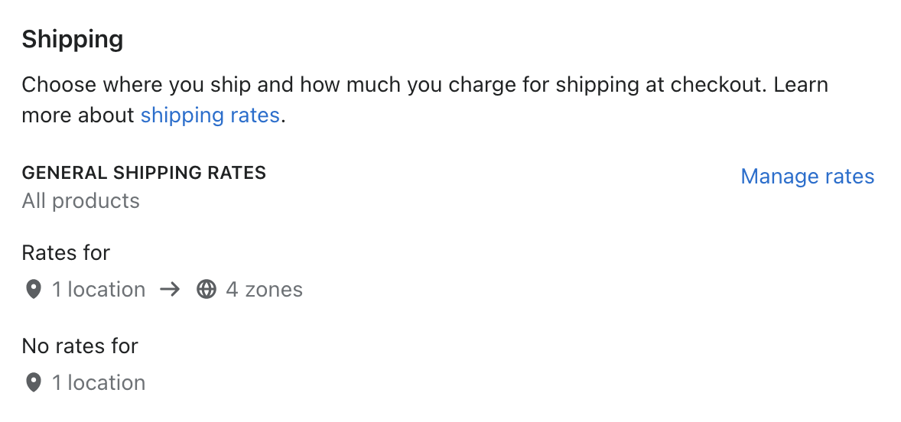Click location pin icon under No rates for
This screenshot has width=901, height=422.
click(x=33, y=383)
